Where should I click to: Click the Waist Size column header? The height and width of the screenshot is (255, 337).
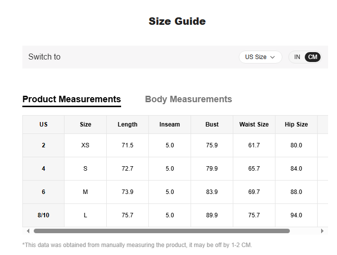pyautogui.click(x=254, y=125)
